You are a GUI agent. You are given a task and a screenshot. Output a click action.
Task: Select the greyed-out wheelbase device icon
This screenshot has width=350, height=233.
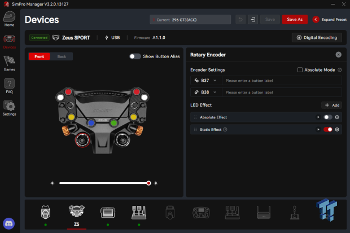(x=170, y=213)
